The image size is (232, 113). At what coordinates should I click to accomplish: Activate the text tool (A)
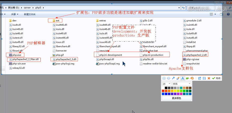click(x=183, y=78)
